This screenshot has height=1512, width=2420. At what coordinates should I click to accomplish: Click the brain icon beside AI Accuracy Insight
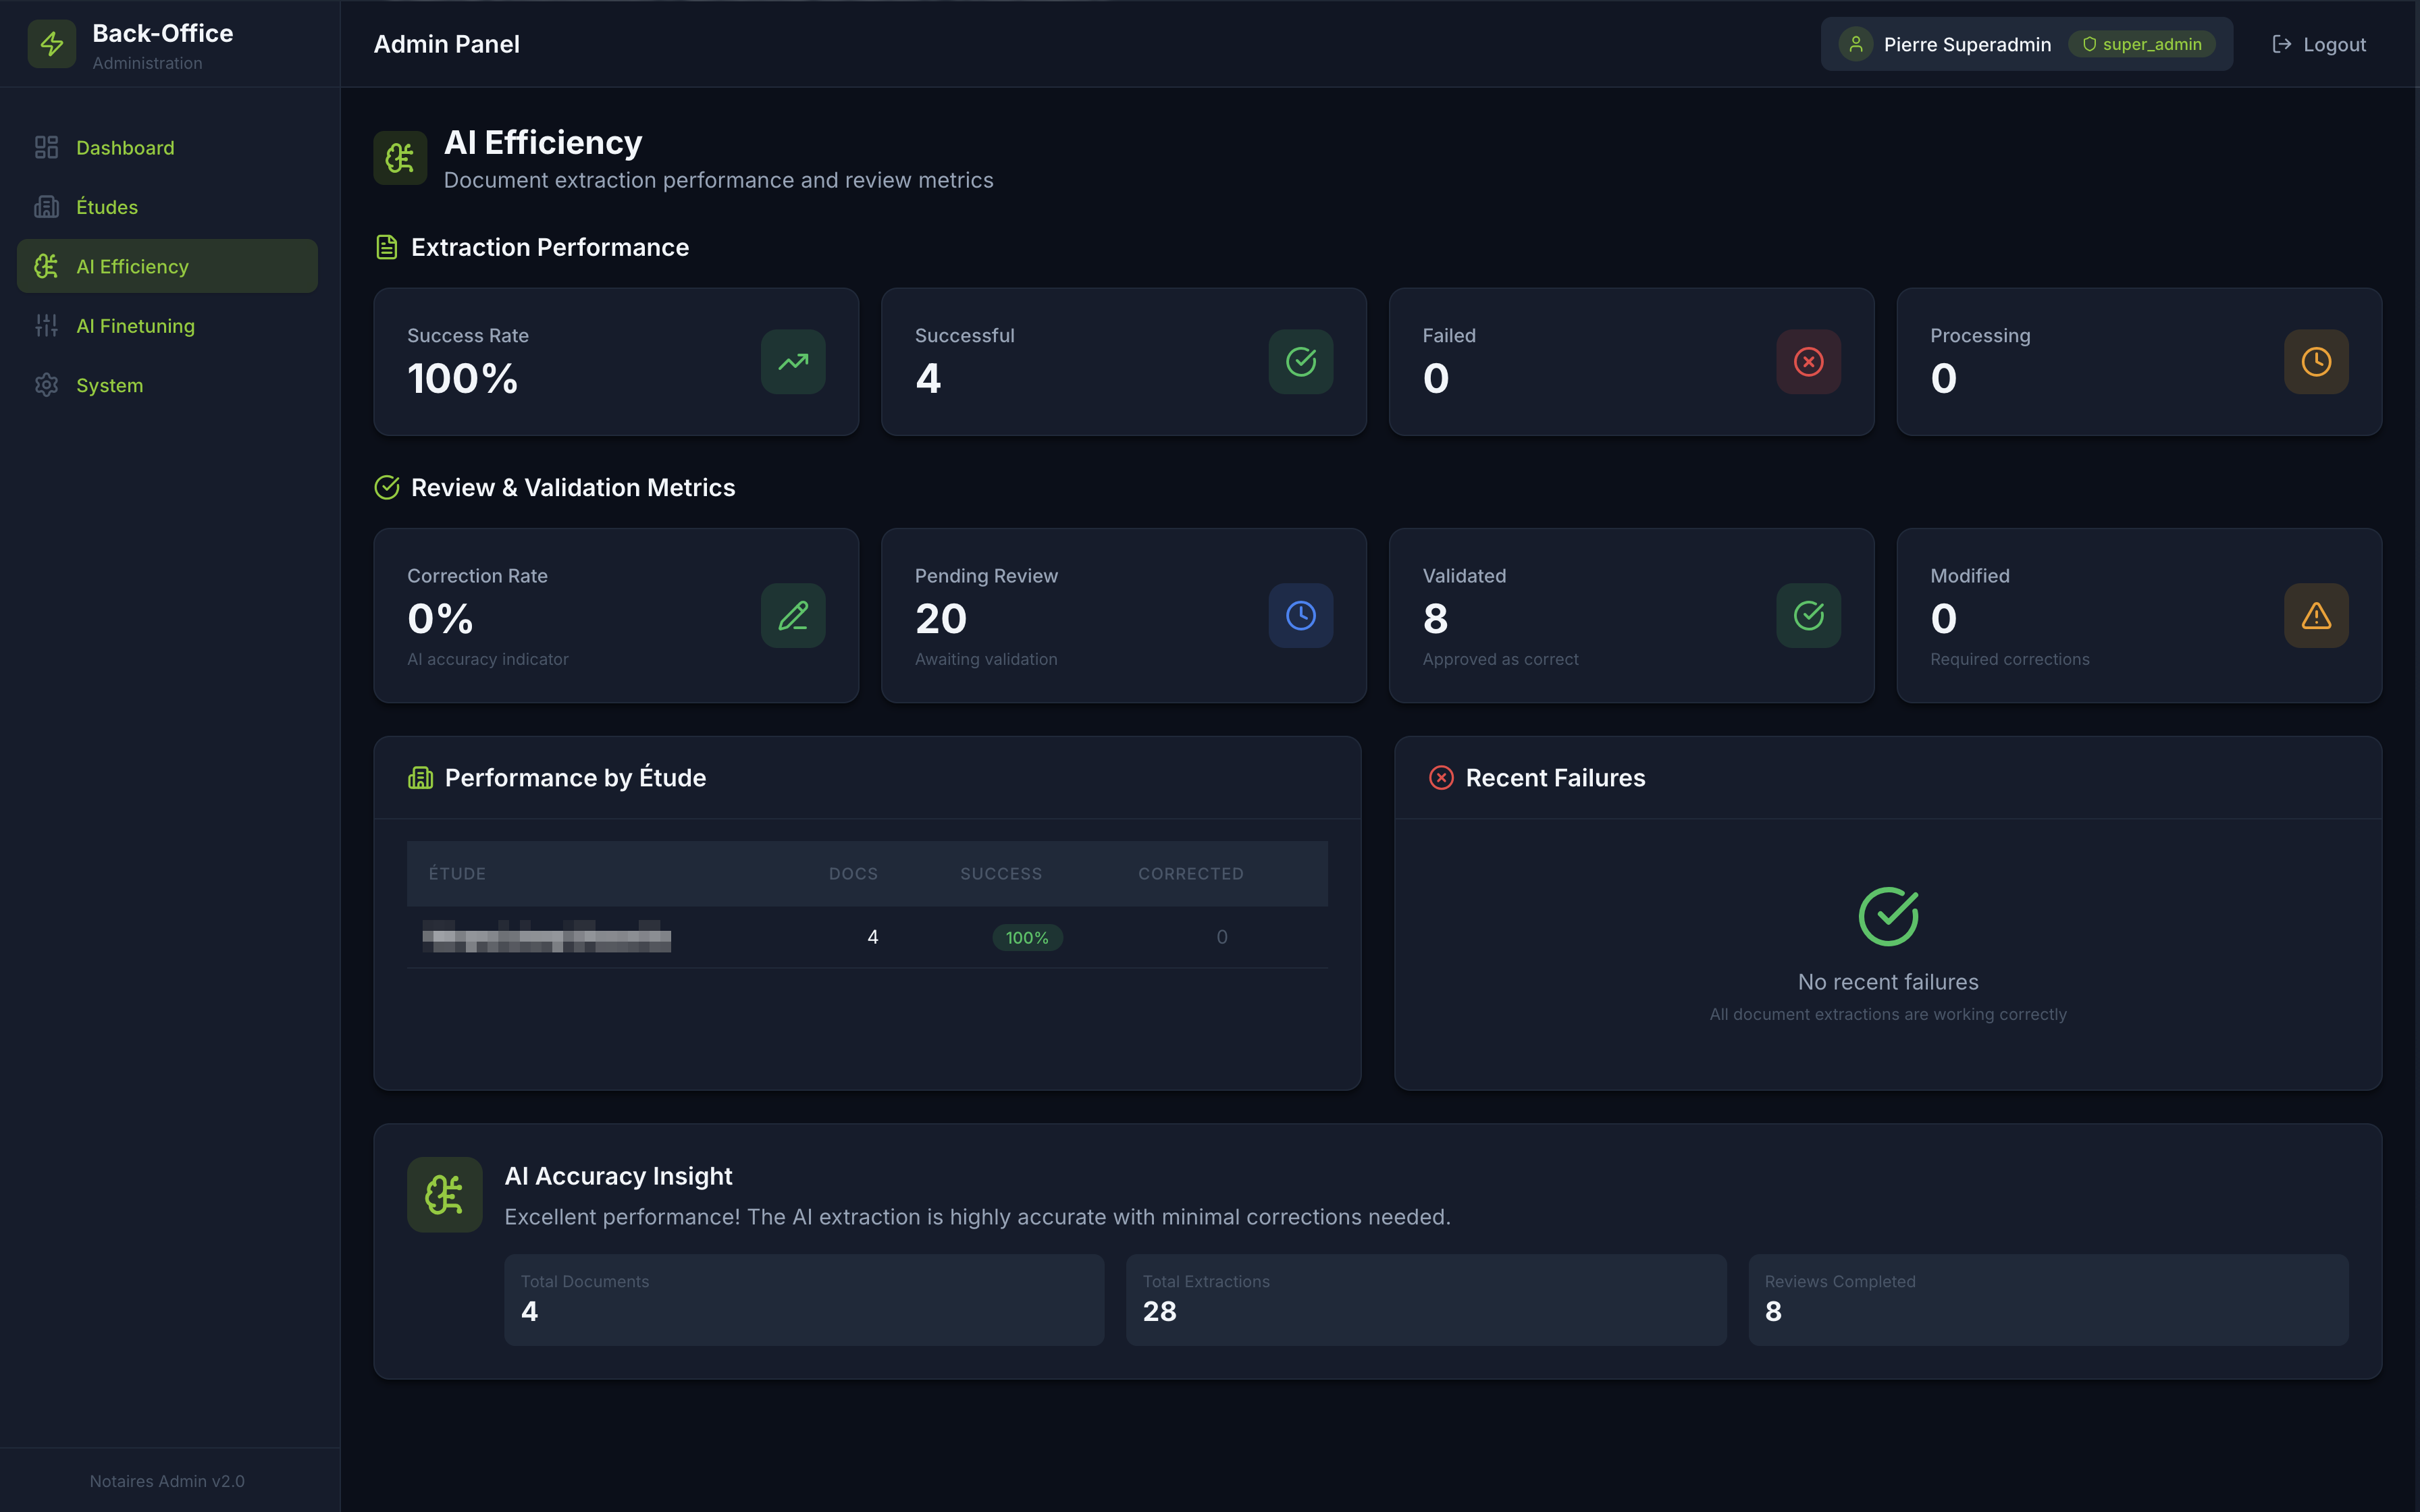[444, 1195]
